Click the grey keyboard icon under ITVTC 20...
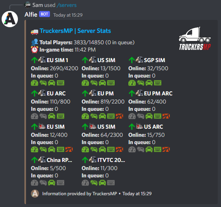This screenshot has width=221, height=207. tap(111, 183)
